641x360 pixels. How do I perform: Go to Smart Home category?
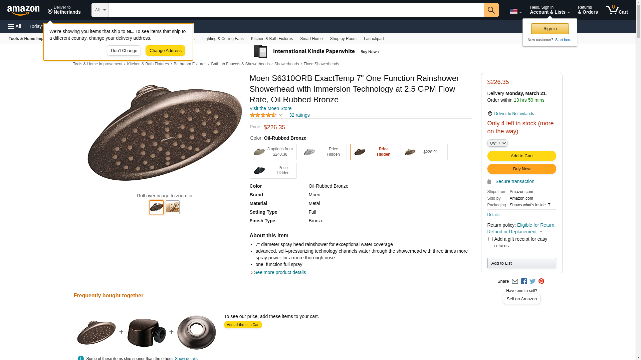click(311, 39)
